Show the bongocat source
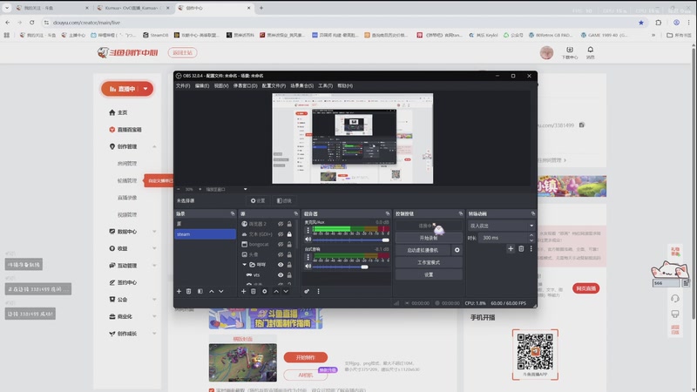This screenshot has width=697, height=392. coord(281,244)
